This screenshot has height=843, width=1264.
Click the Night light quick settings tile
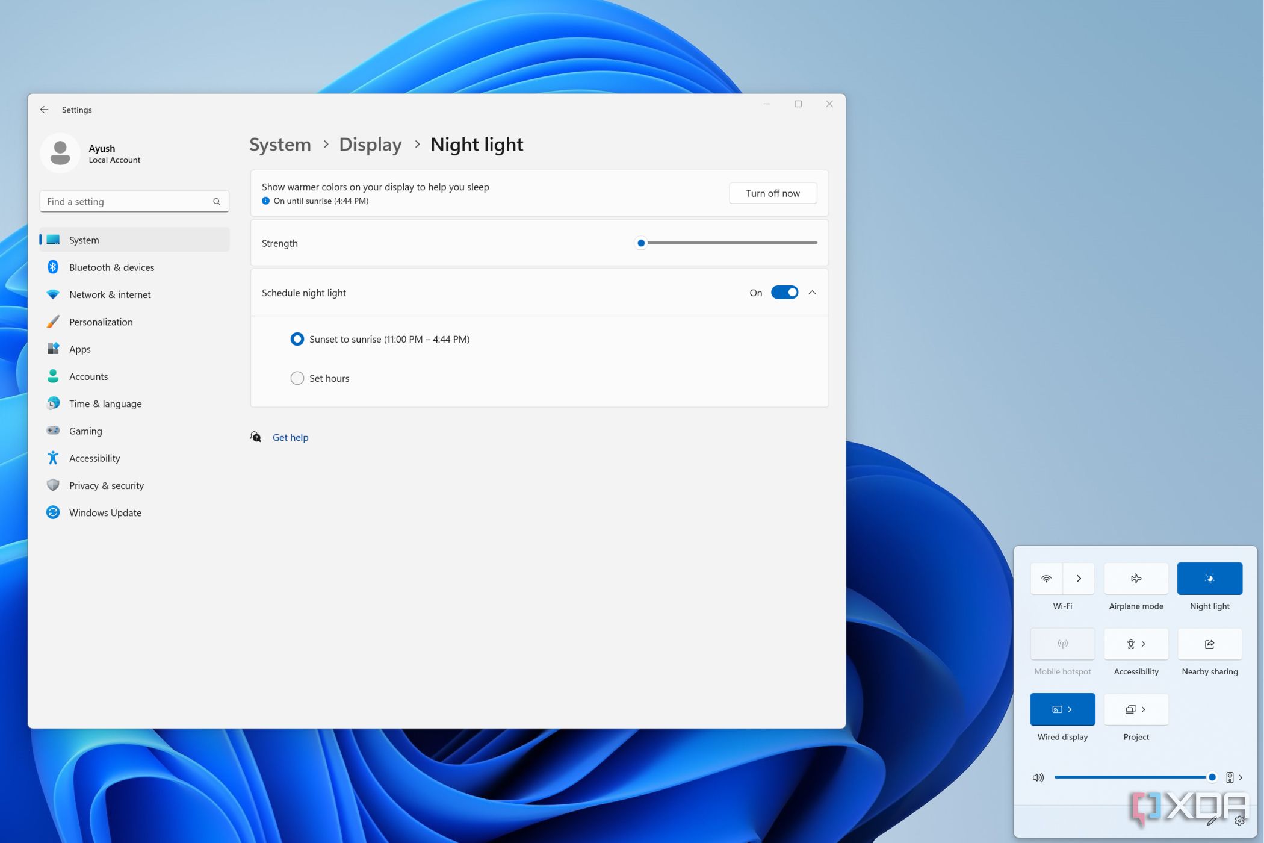pyautogui.click(x=1209, y=578)
